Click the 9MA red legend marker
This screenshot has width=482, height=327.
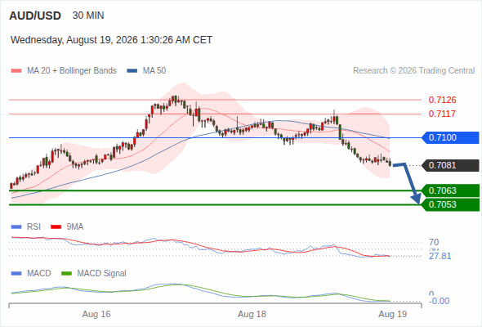point(56,227)
